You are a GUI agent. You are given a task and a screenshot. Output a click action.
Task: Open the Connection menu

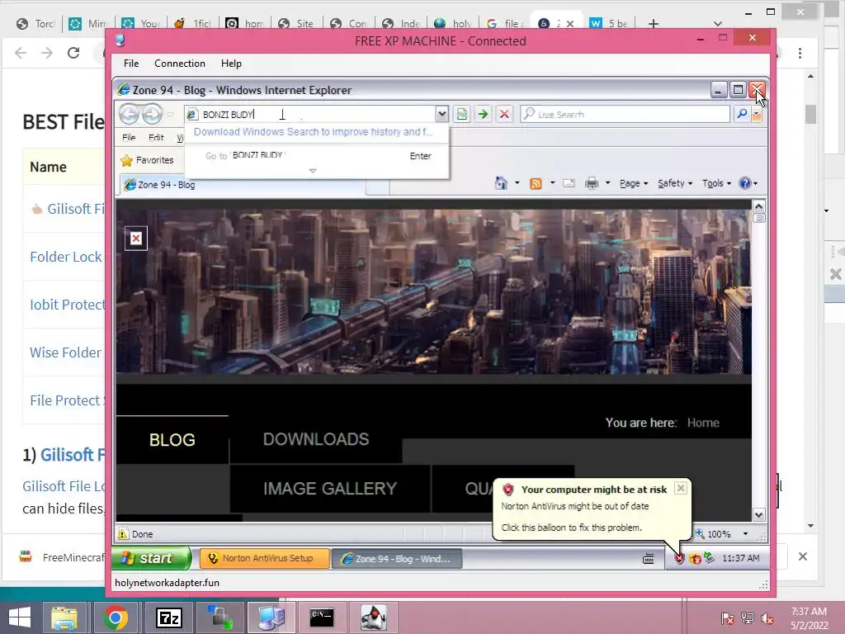[x=179, y=64]
